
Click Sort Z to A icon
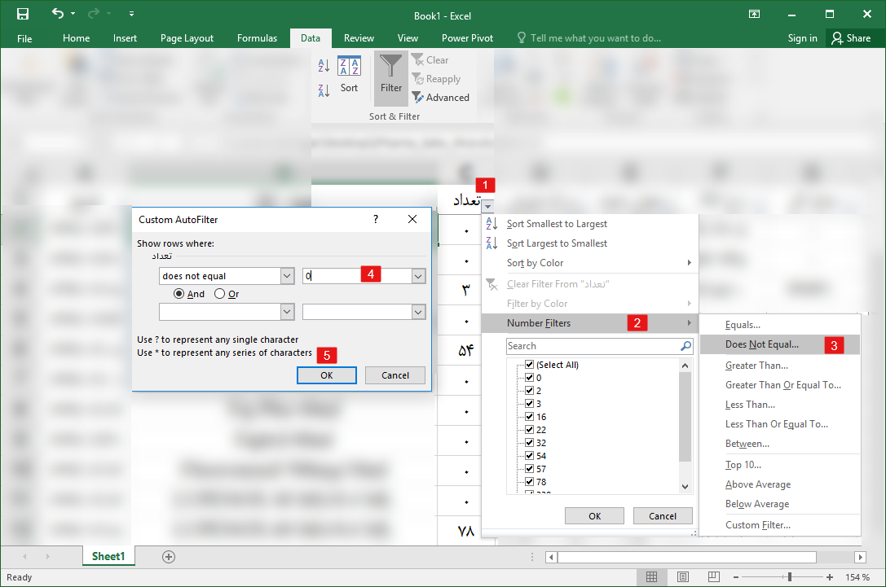pyautogui.click(x=324, y=90)
